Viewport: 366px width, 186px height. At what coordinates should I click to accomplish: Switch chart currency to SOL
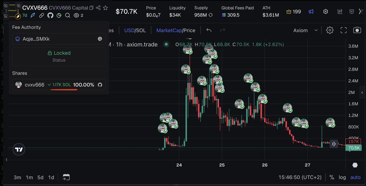point(141,31)
